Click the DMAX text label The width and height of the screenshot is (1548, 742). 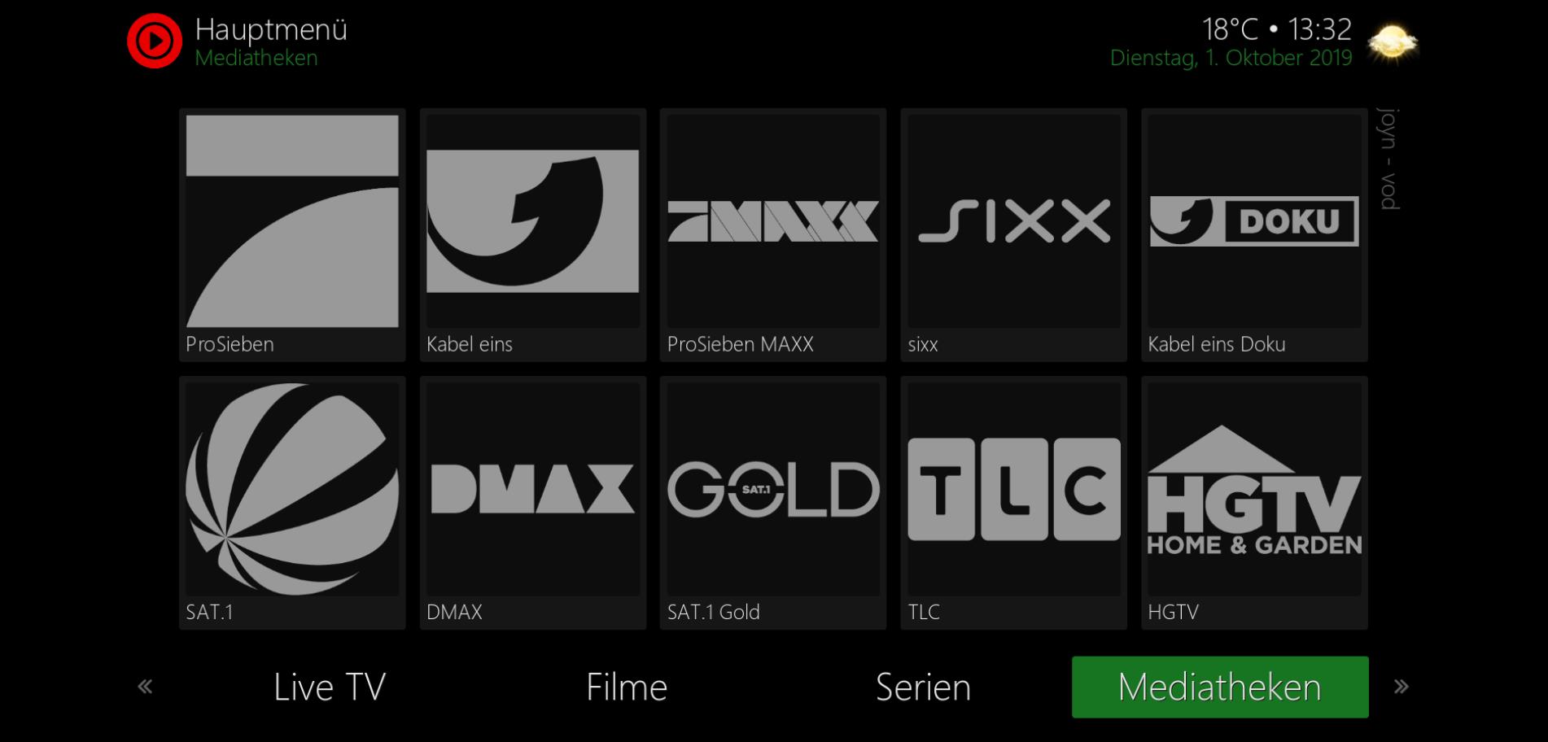point(454,612)
